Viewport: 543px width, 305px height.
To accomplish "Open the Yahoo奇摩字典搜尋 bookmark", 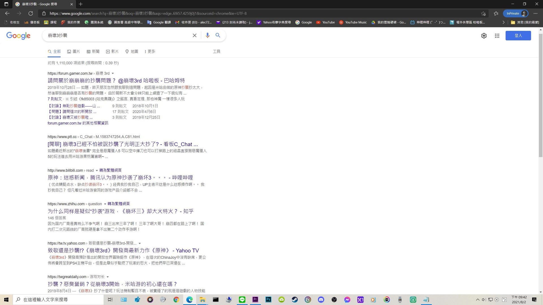I will [x=274, y=22].
